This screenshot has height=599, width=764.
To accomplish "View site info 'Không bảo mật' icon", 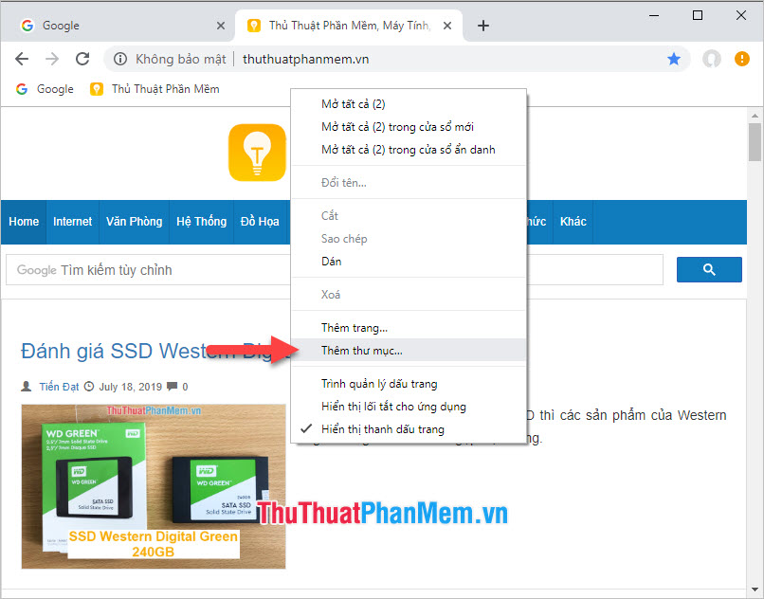I will pos(119,59).
